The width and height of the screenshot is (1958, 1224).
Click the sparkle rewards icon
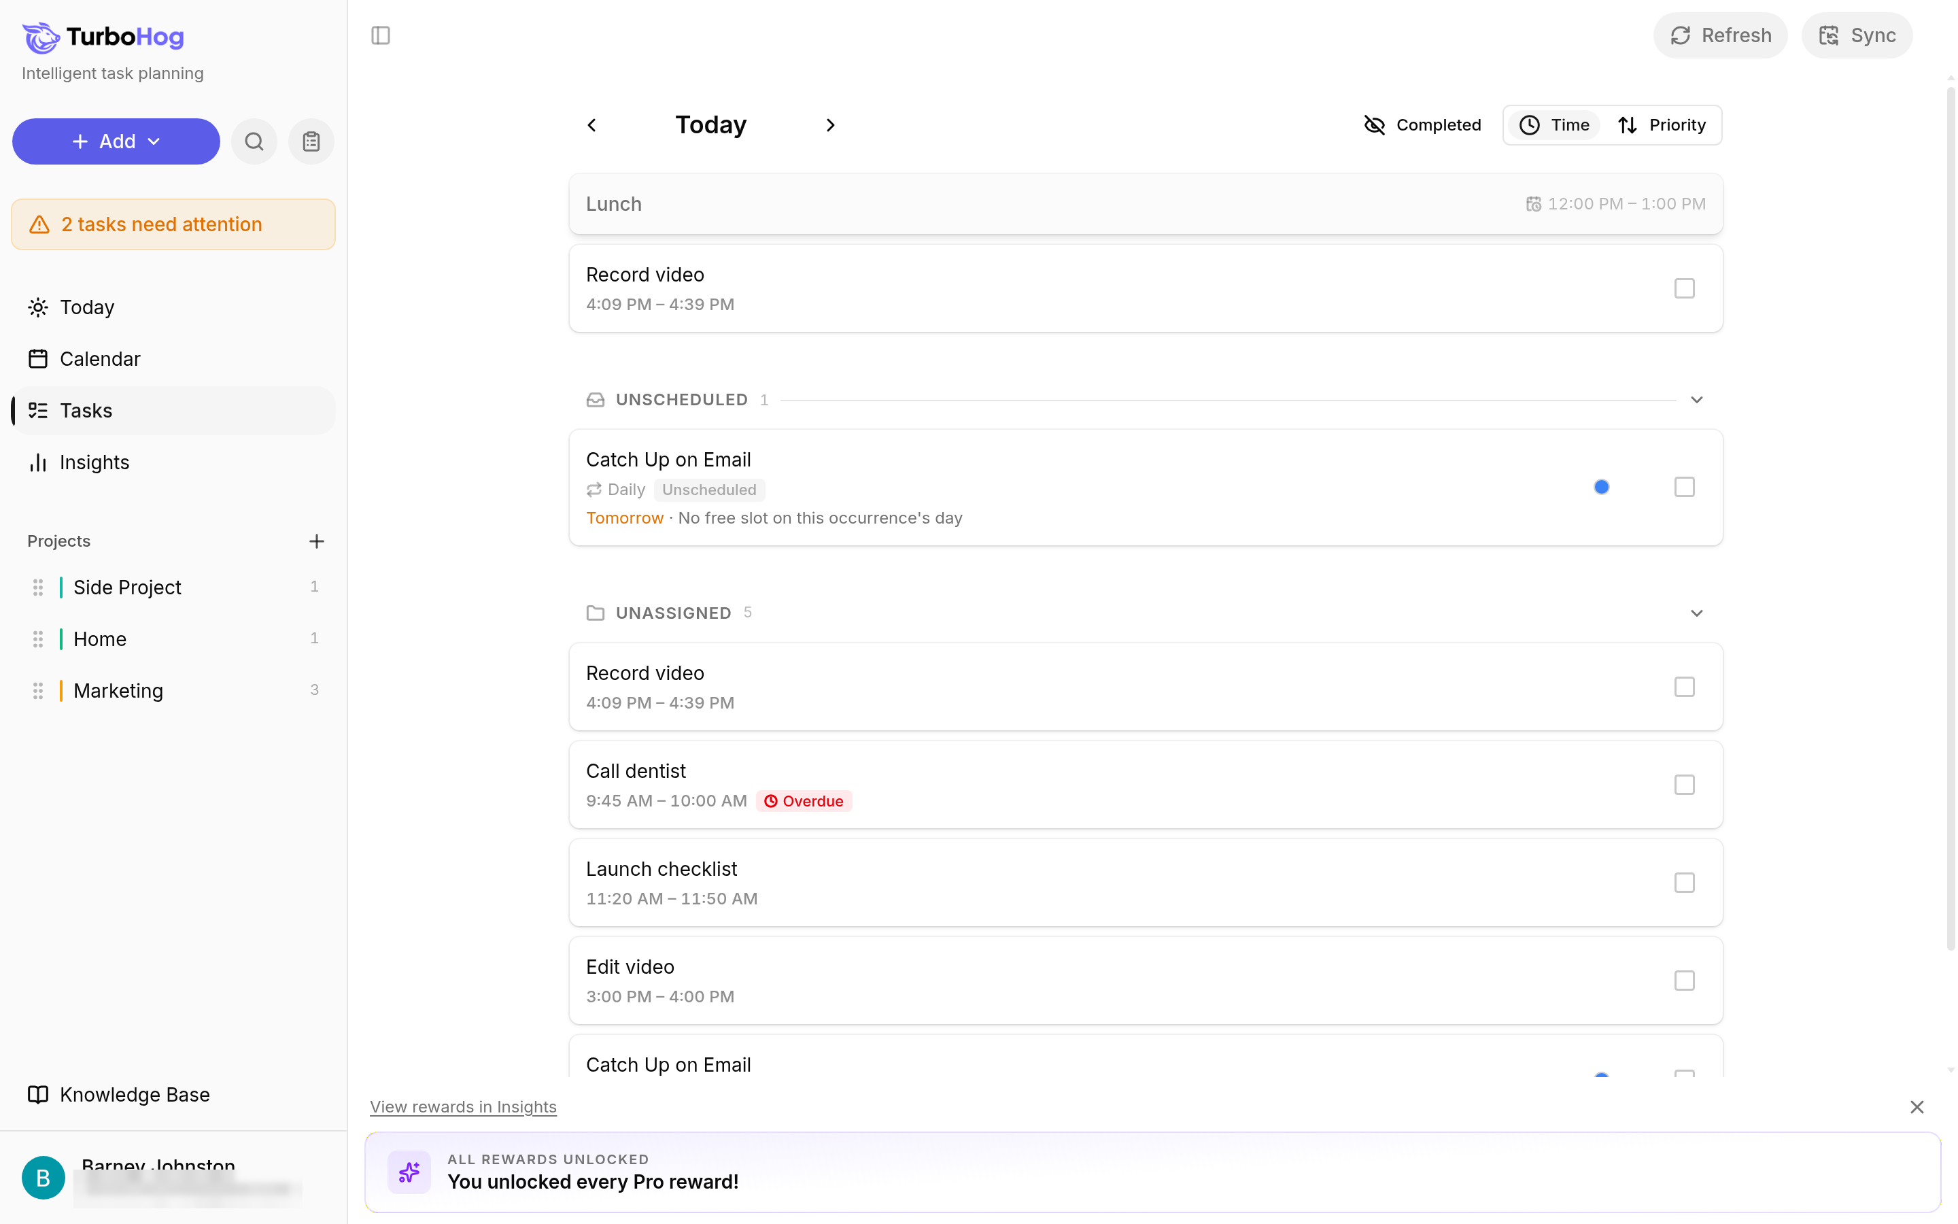click(x=409, y=1172)
